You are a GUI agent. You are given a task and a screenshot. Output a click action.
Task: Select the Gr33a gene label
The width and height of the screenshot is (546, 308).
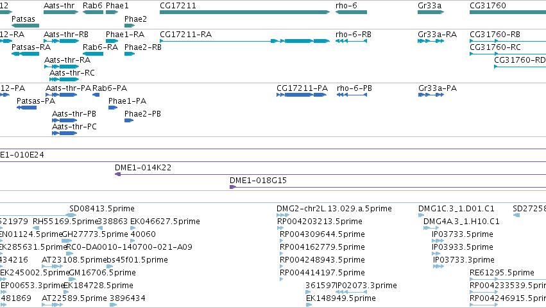coord(429,6)
